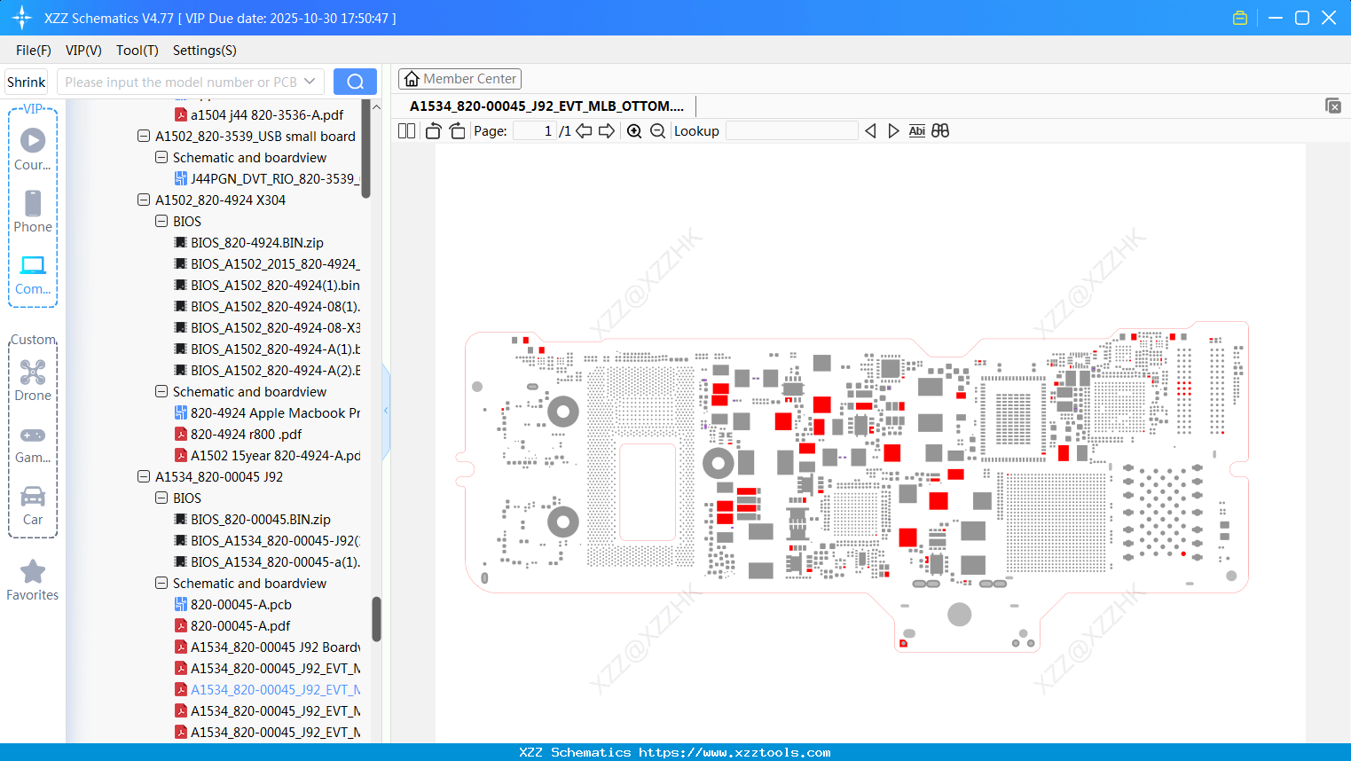1351x761 pixels.
Task: Select BIOS_820-4924.BIN.zip
Action: pos(248,243)
